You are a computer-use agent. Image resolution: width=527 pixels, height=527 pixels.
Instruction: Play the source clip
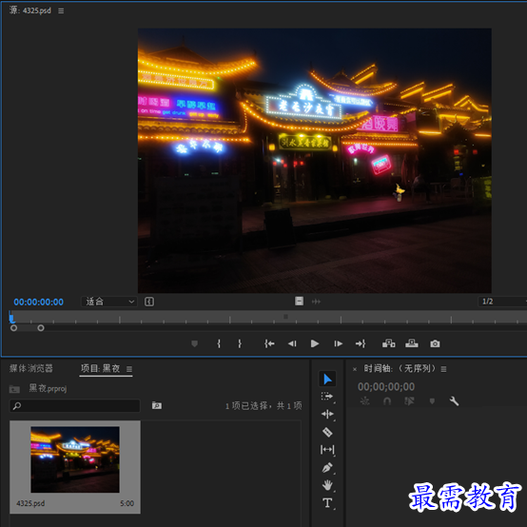coord(315,343)
